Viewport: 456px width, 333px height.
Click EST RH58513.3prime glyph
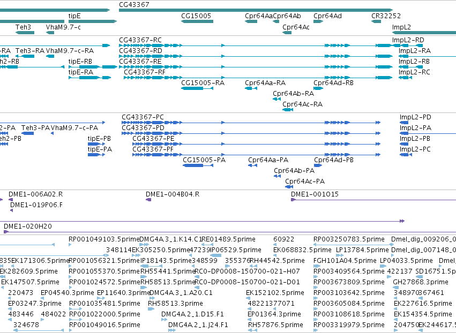pyautogui.click(x=151, y=309)
